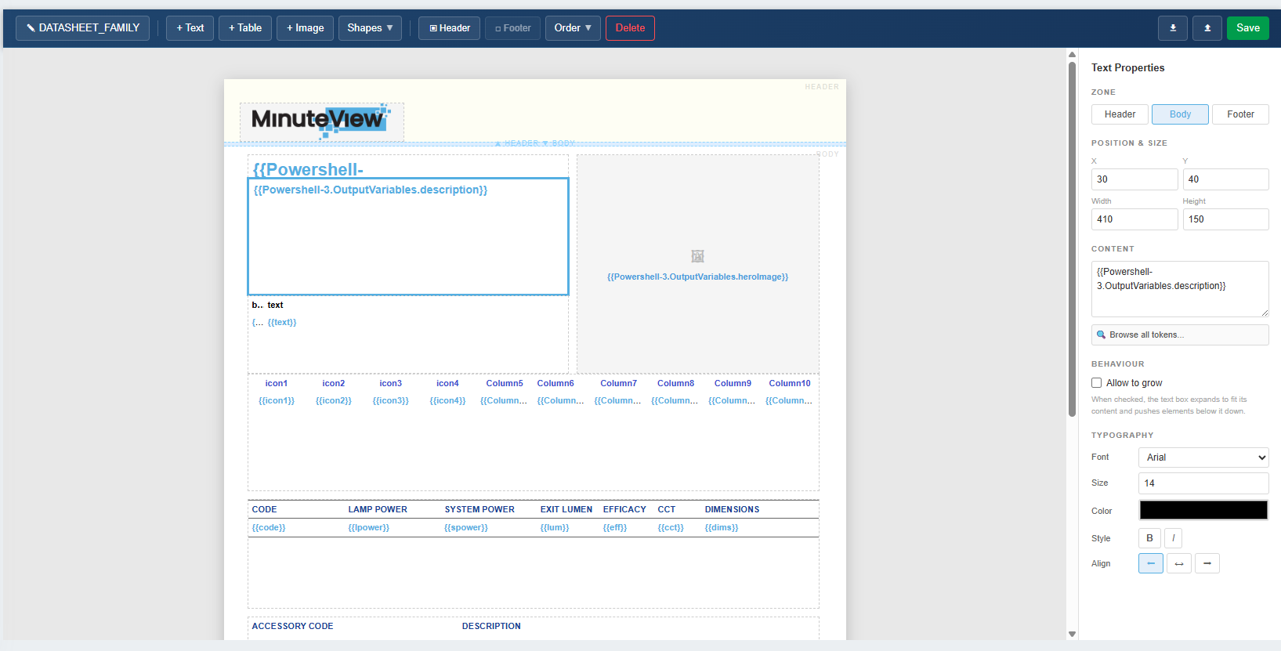Open the Shapes dropdown

370,28
